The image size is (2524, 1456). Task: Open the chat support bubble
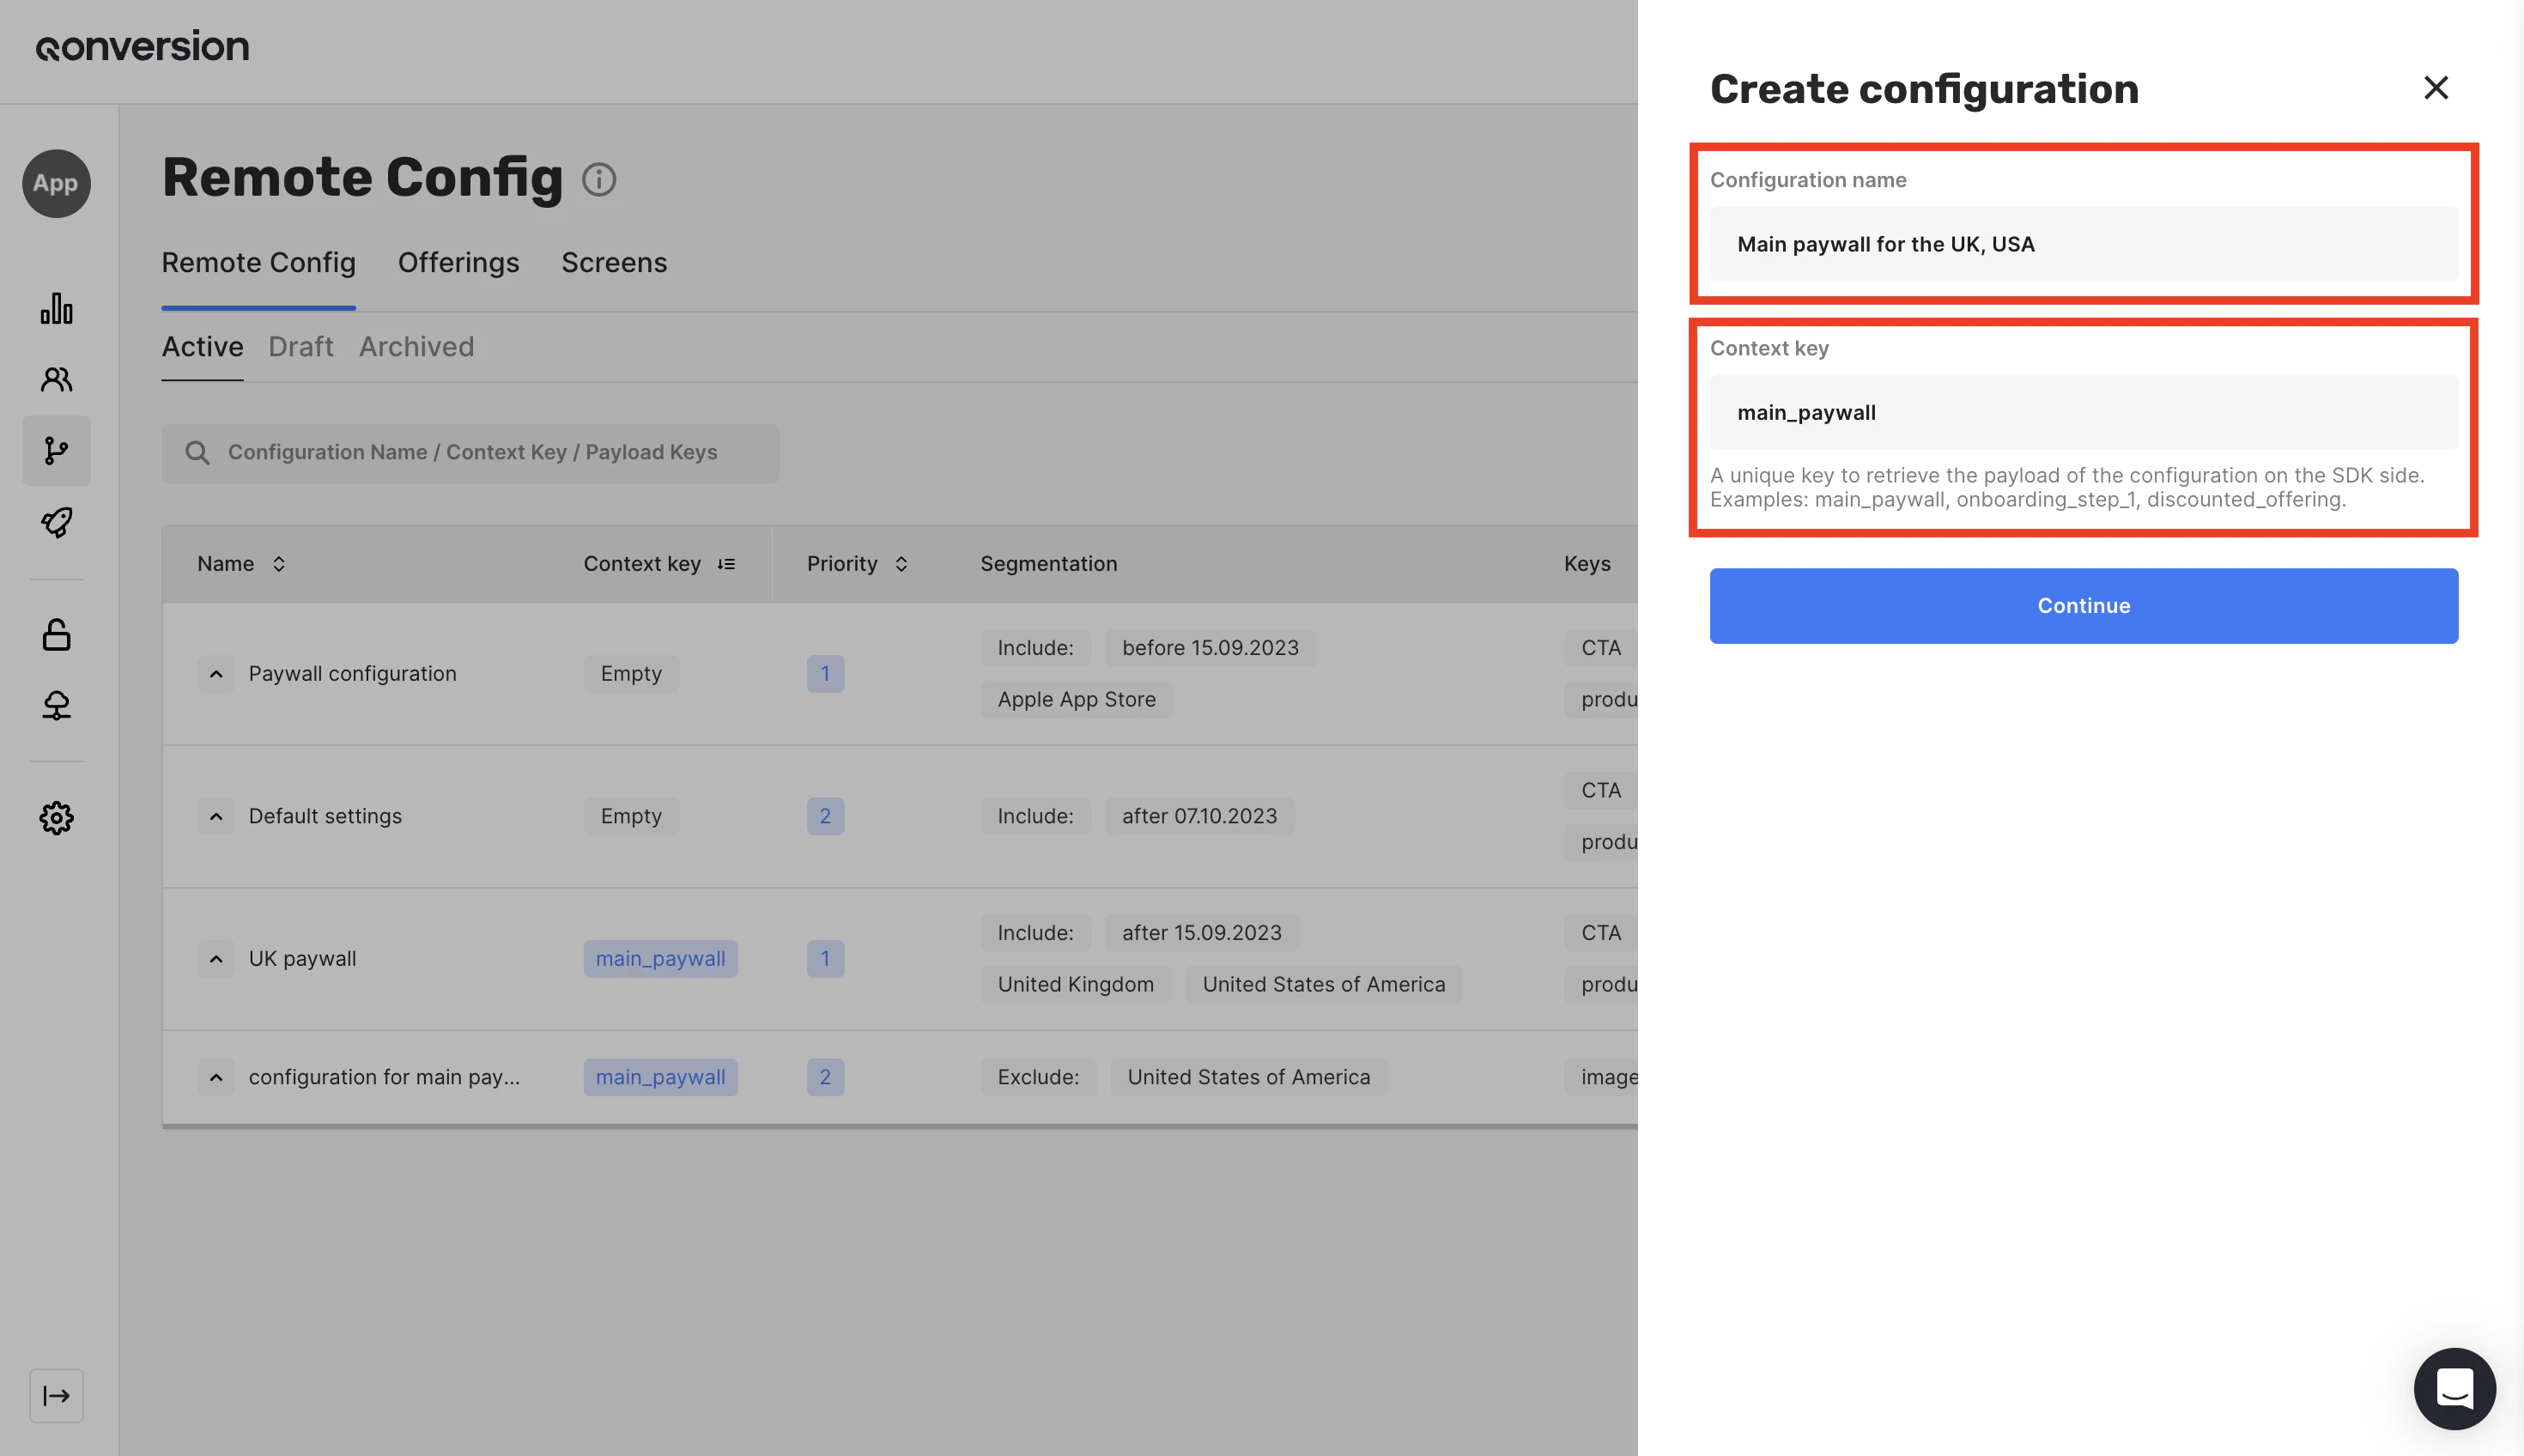point(2454,1388)
